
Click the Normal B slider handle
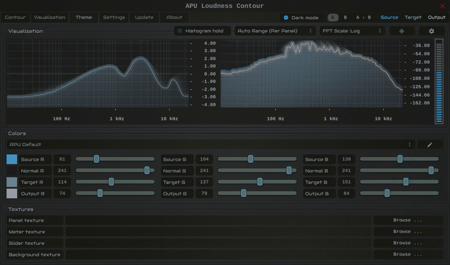coord(431,171)
